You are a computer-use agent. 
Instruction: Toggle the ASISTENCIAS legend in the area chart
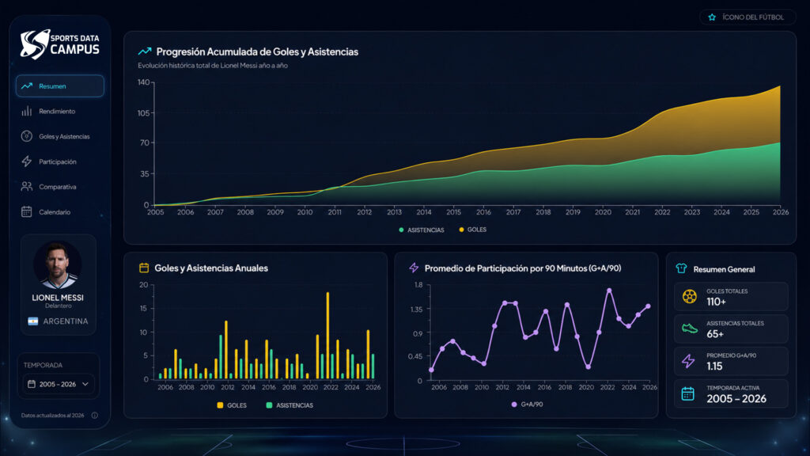(x=421, y=230)
